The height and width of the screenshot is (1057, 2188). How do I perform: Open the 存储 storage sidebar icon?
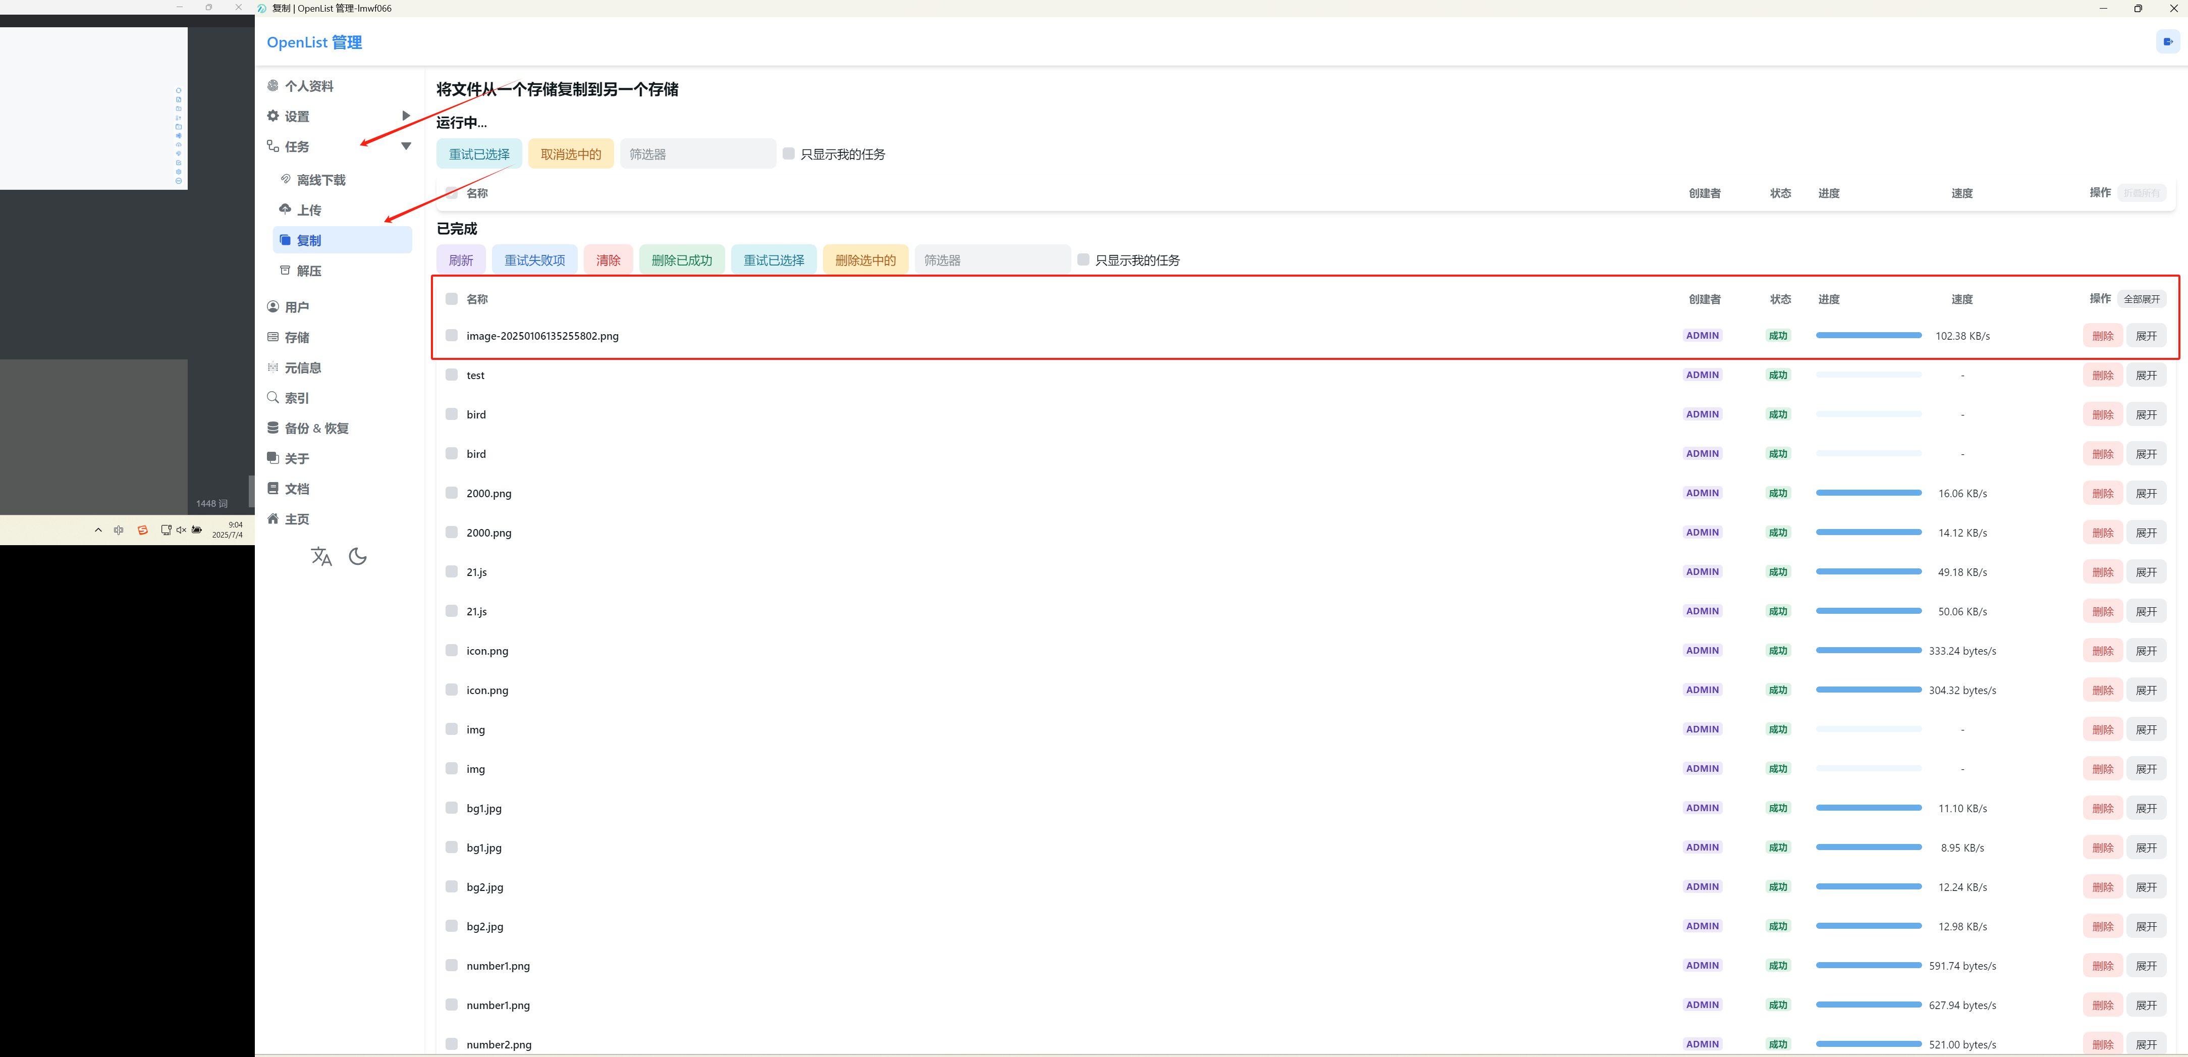click(x=272, y=337)
